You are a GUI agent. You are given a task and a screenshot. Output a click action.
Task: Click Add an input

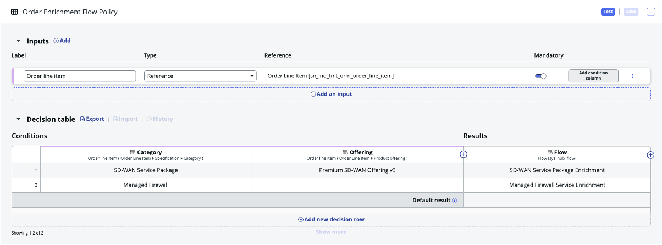point(331,94)
